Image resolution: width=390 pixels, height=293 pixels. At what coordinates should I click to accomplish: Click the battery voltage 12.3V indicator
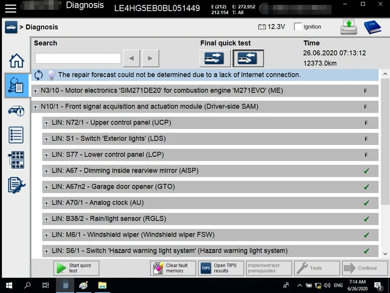(272, 27)
